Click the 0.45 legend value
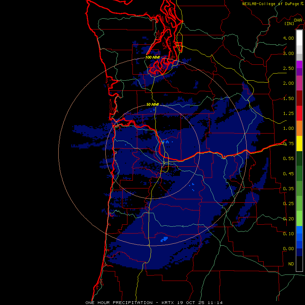305x305 pixels. [x=288, y=174]
